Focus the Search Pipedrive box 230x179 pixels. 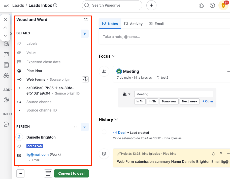coord(112,5)
